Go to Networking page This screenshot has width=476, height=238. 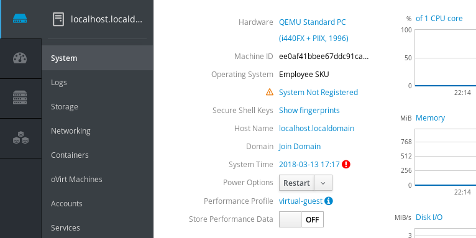pos(97,131)
